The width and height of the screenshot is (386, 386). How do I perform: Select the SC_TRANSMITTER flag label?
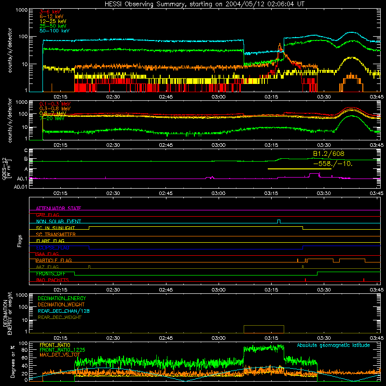click(56, 234)
